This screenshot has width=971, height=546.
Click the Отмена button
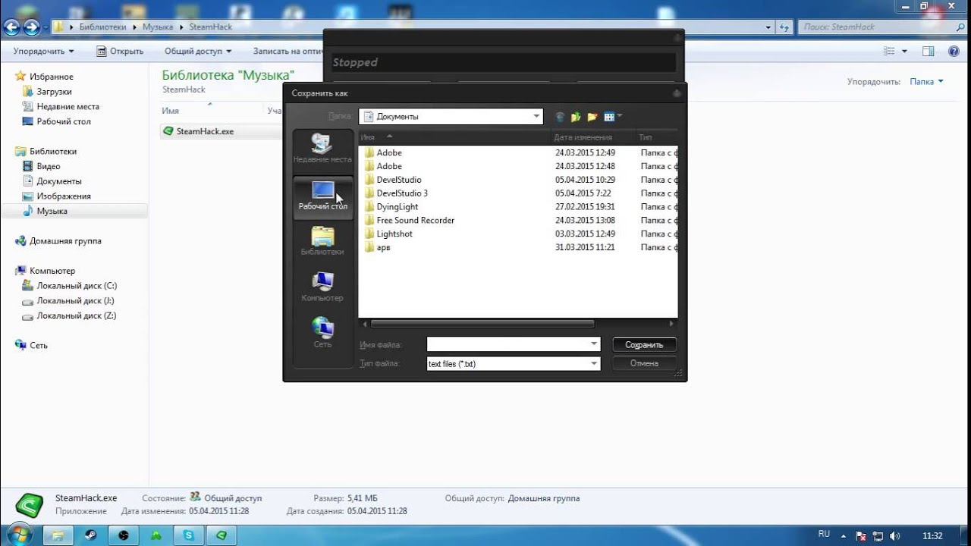click(644, 363)
